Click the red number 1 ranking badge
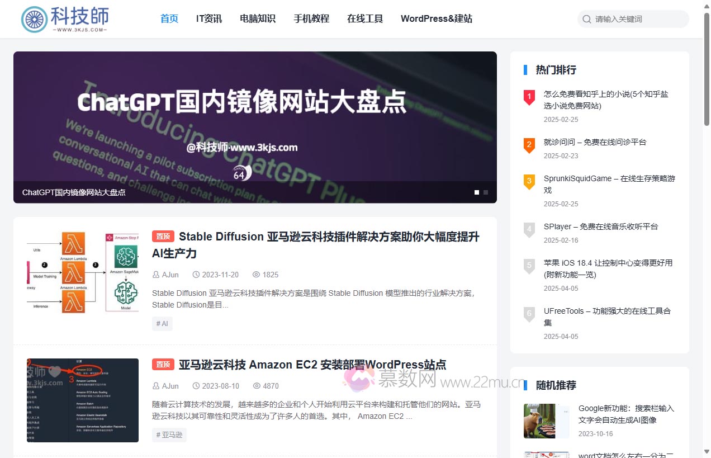Image resolution: width=711 pixels, height=458 pixels. coord(529,97)
